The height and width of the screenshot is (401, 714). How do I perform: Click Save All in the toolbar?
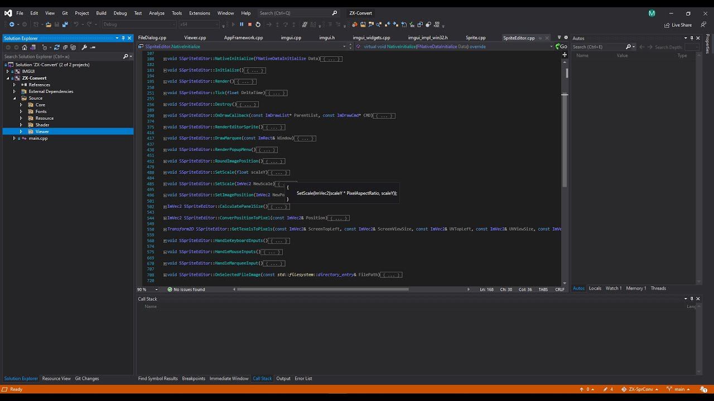65,25
